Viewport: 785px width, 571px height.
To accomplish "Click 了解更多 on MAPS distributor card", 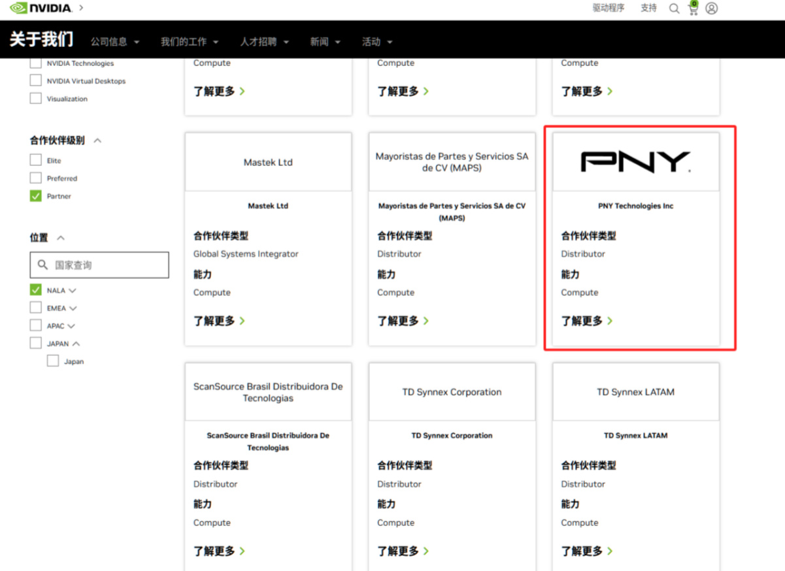I will coord(403,321).
